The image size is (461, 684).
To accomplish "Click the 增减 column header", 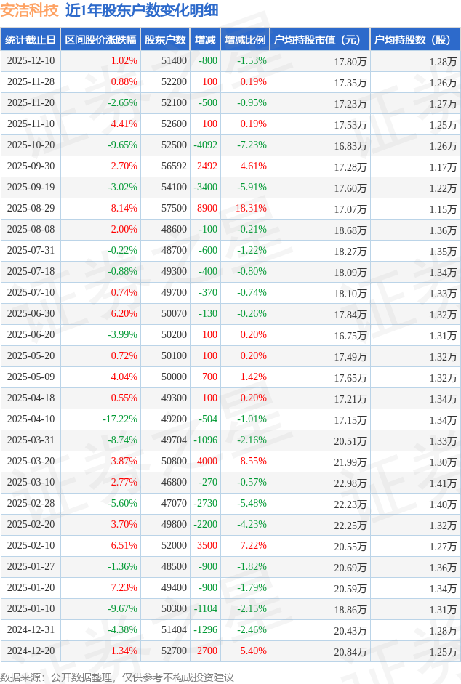I will pyautogui.click(x=206, y=40).
